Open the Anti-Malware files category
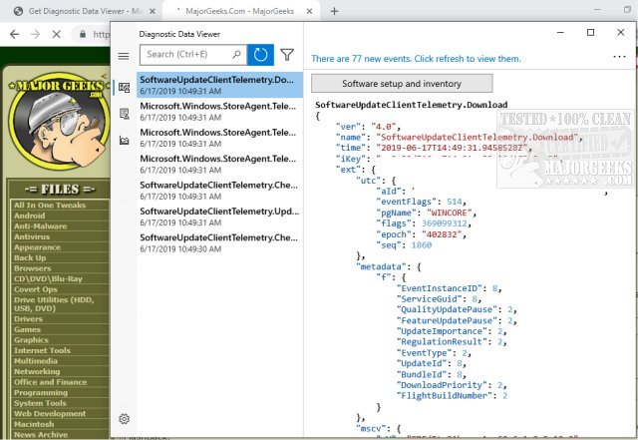 pyautogui.click(x=38, y=225)
